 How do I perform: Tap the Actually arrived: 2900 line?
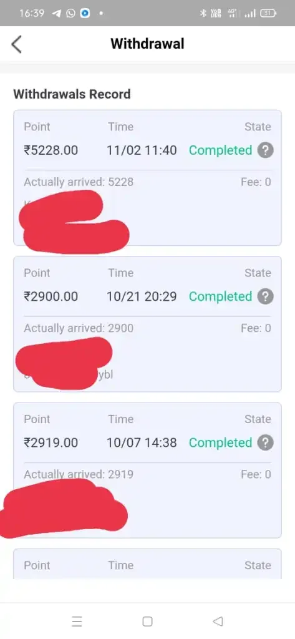[79, 328]
